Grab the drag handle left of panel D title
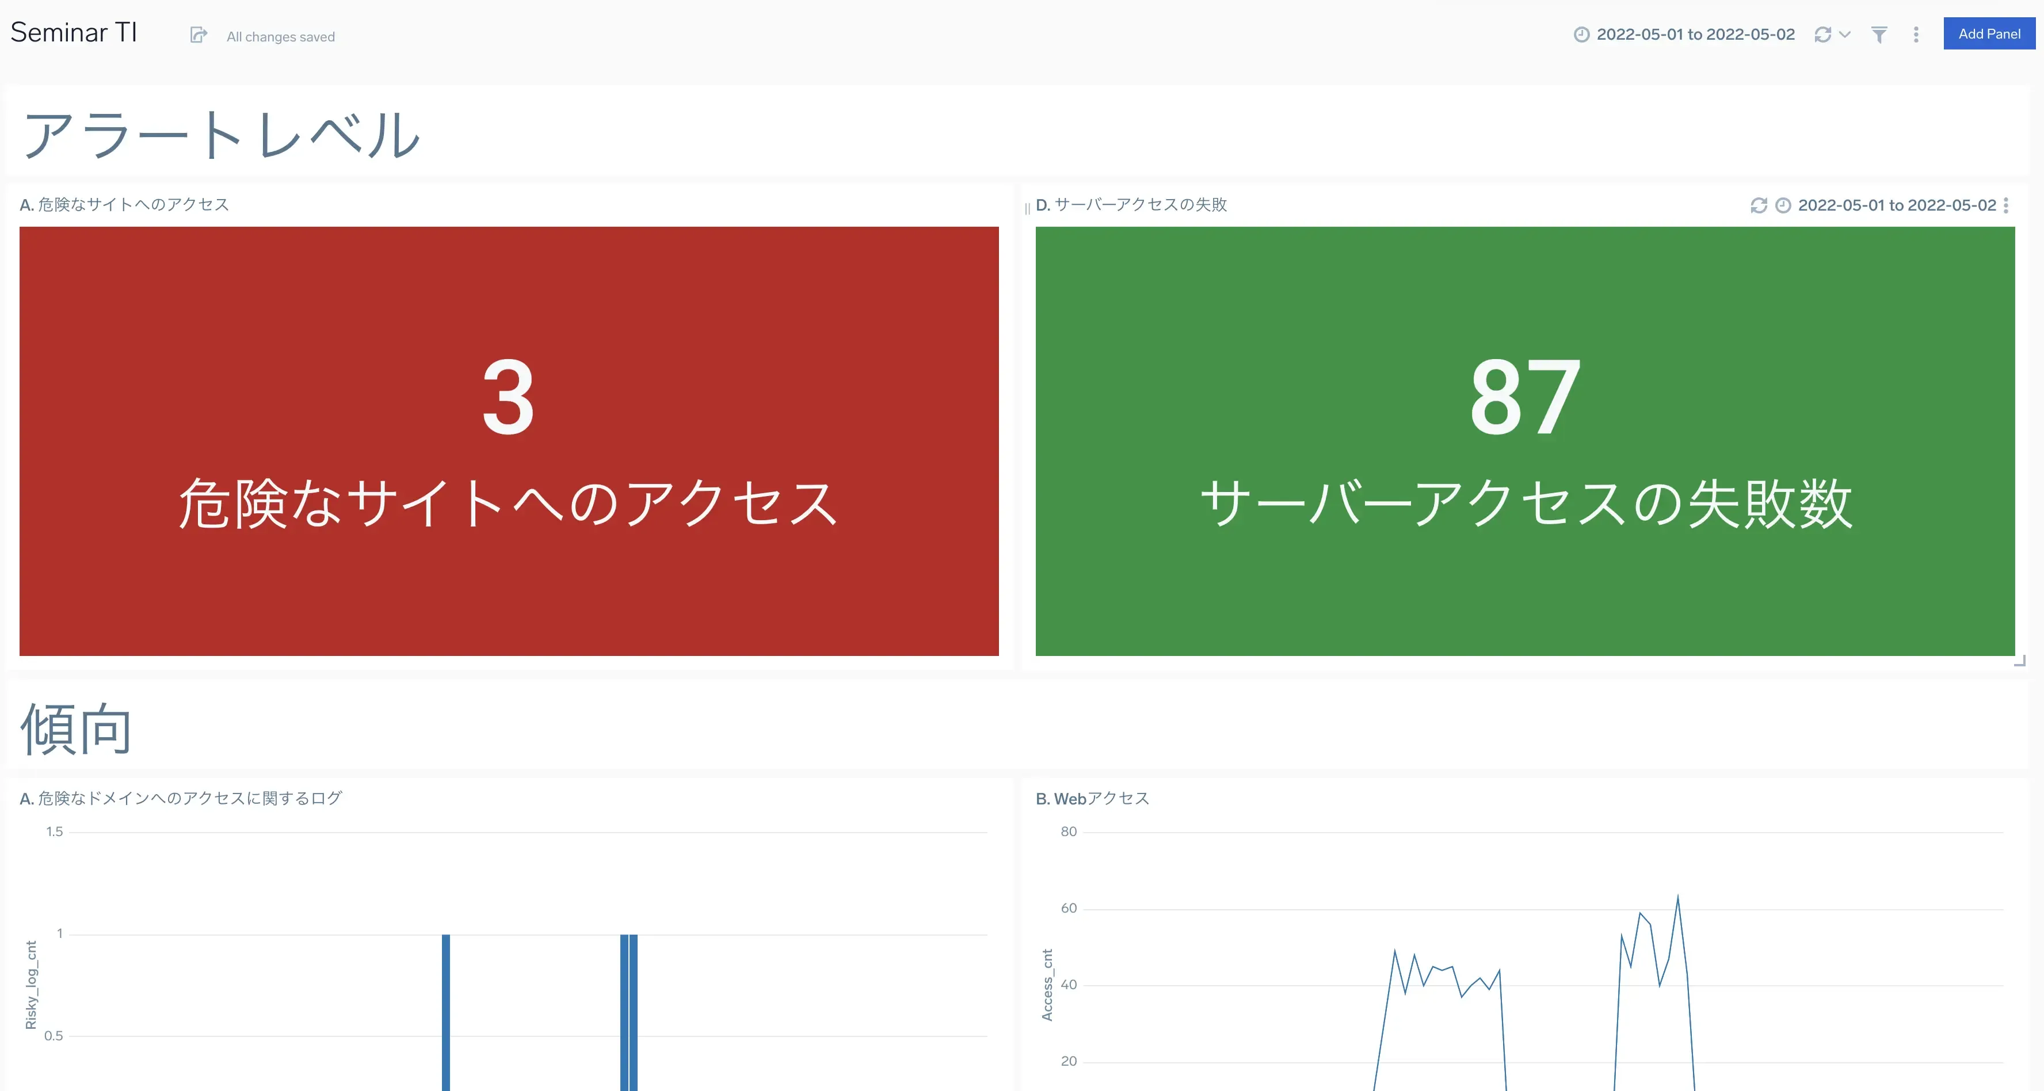The height and width of the screenshot is (1091, 2044). pos(1027,208)
